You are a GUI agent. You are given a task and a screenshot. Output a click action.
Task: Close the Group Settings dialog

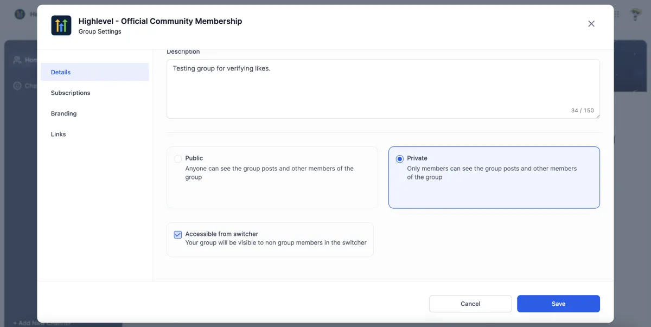591,24
